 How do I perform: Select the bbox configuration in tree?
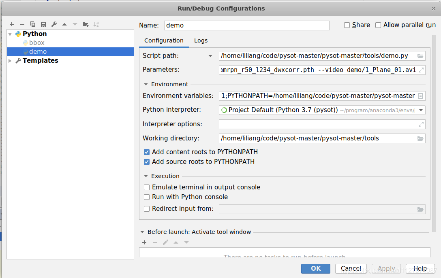click(x=37, y=42)
